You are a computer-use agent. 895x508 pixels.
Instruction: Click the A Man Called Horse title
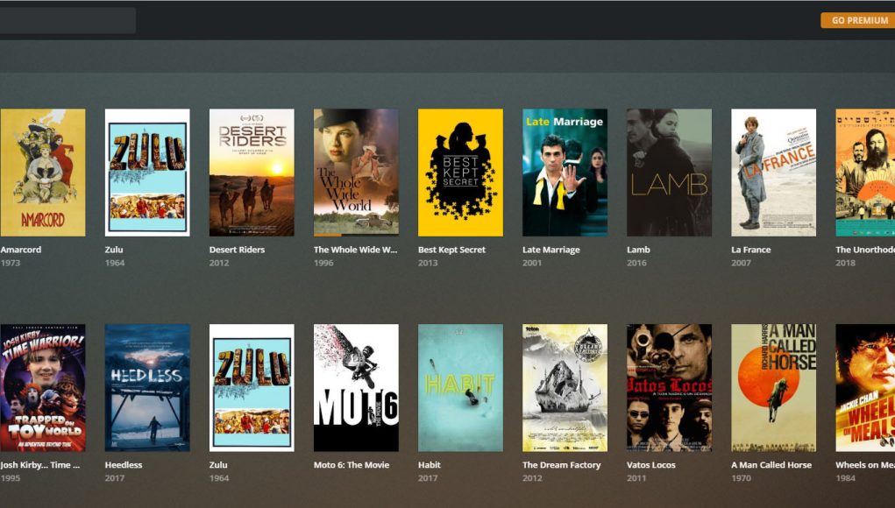pos(771,465)
